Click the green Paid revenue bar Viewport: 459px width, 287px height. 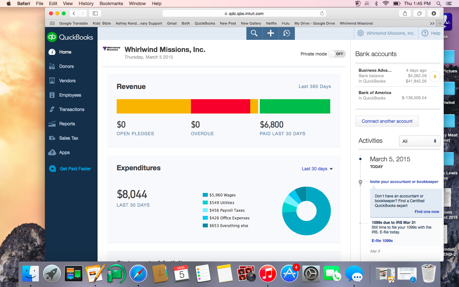pyautogui.click(x=295, y=106)
